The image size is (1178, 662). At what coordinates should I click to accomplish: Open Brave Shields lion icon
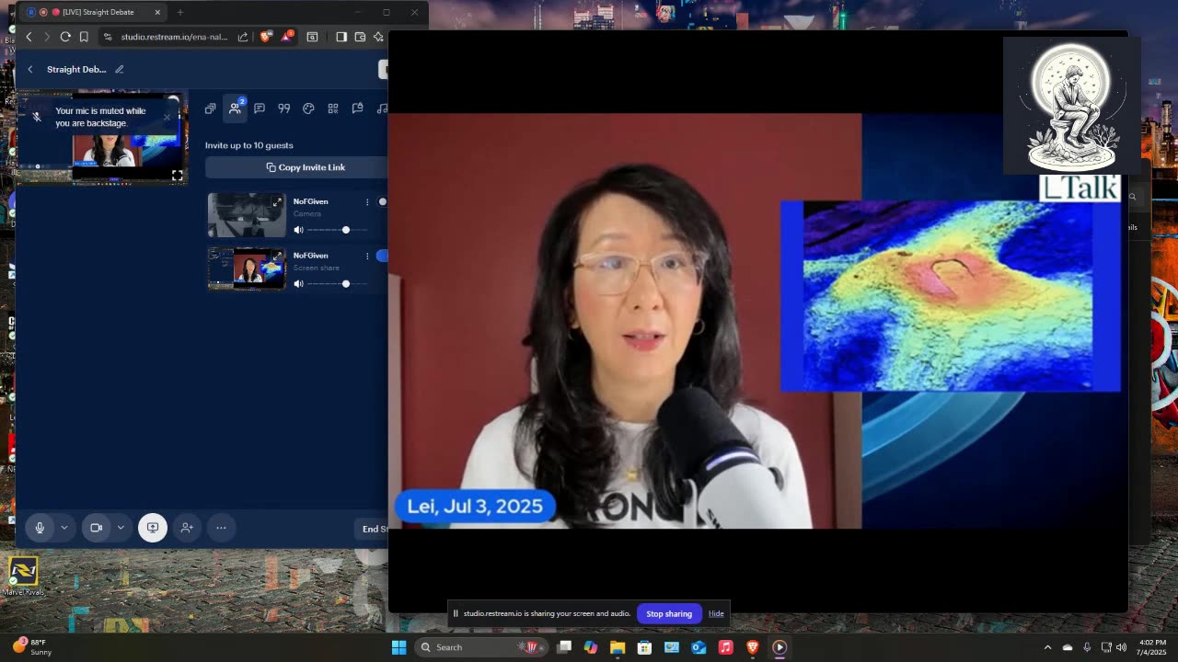(266, 37)
